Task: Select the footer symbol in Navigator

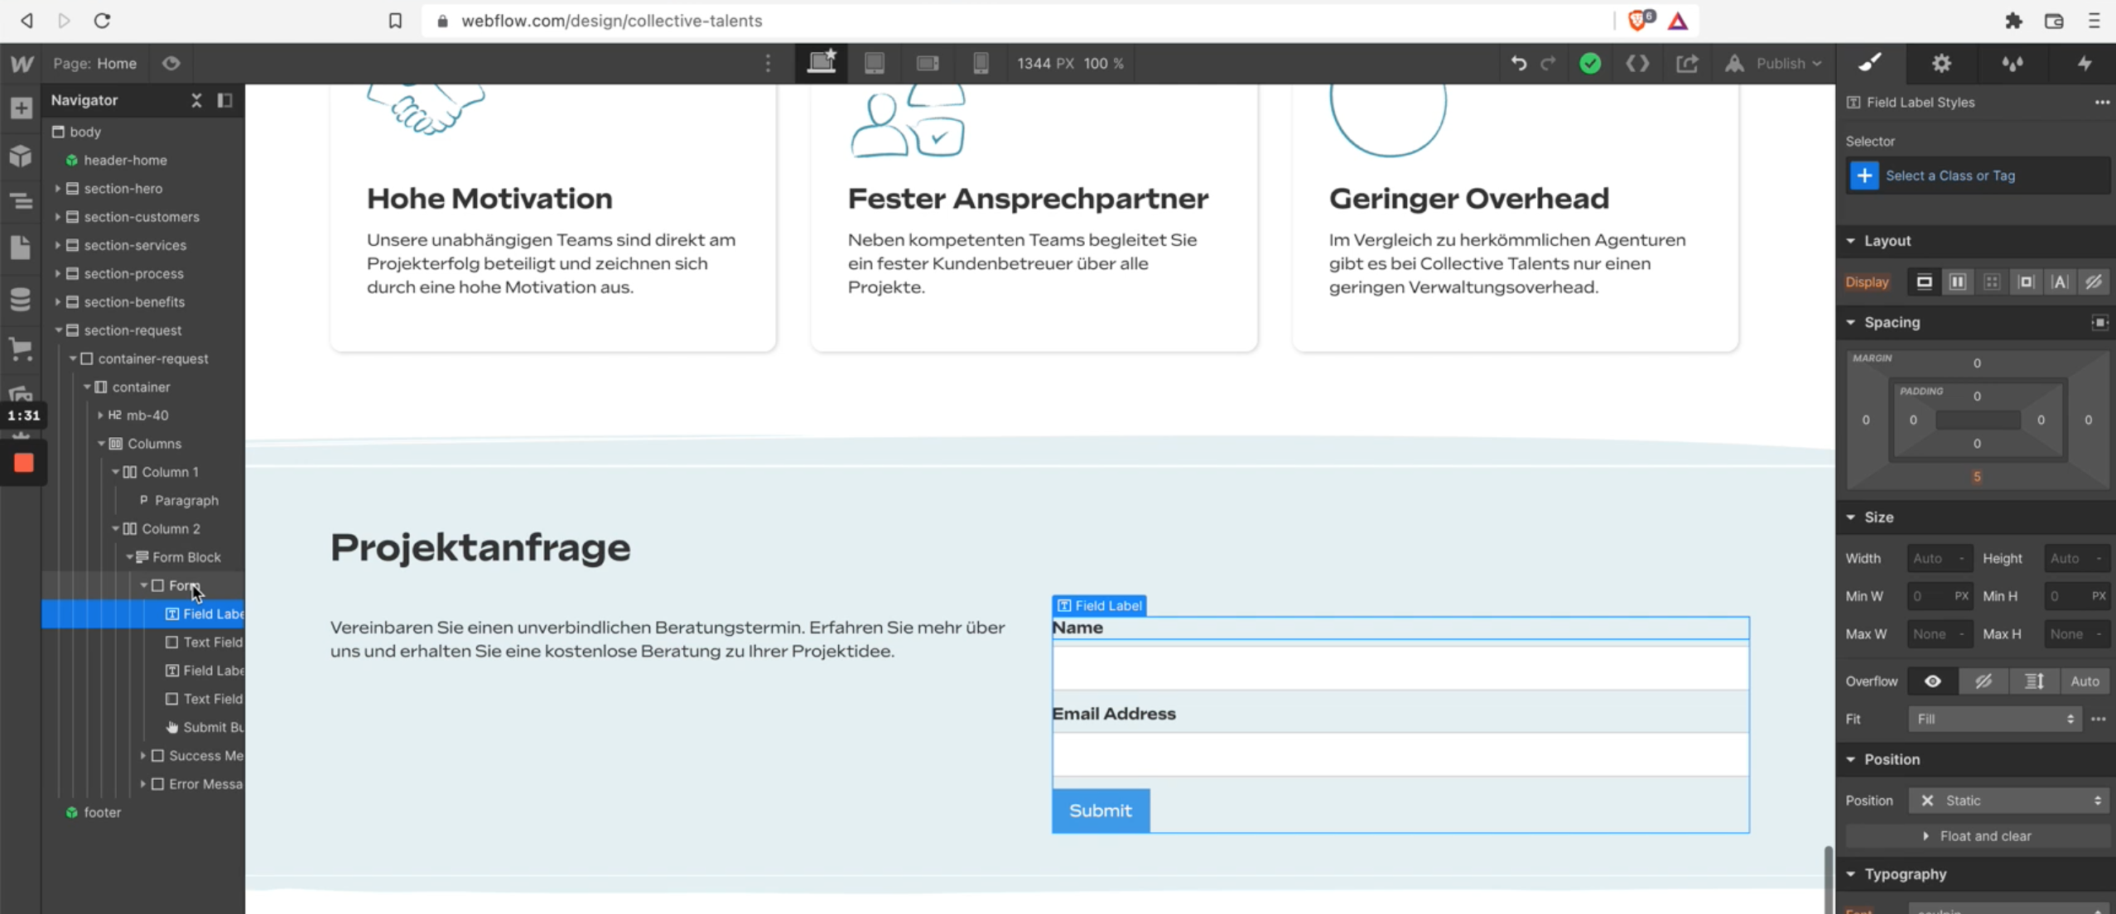Action: (x=102, y=812)
